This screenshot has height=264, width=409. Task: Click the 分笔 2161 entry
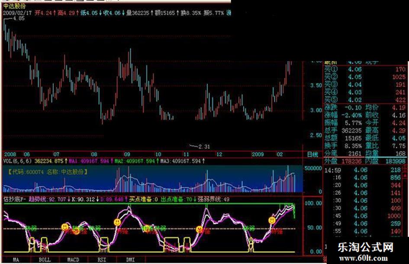(x=343, y=153)
